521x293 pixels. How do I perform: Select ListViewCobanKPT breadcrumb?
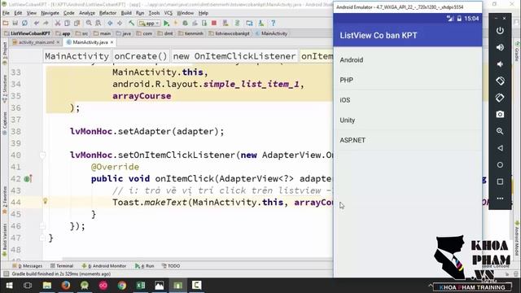coord(27,33)
